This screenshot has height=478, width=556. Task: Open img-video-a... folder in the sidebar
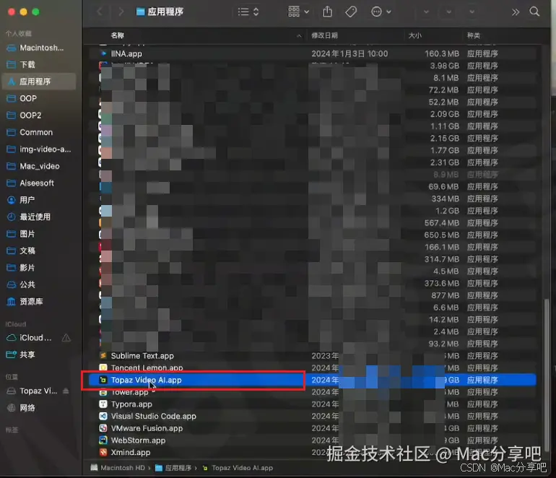pos(39,149)
